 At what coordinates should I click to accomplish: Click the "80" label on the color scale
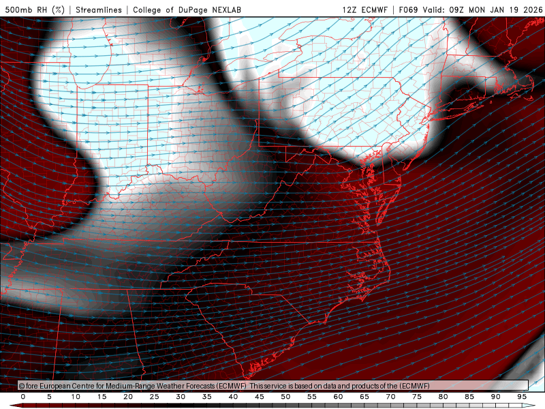tap(443, 397)
